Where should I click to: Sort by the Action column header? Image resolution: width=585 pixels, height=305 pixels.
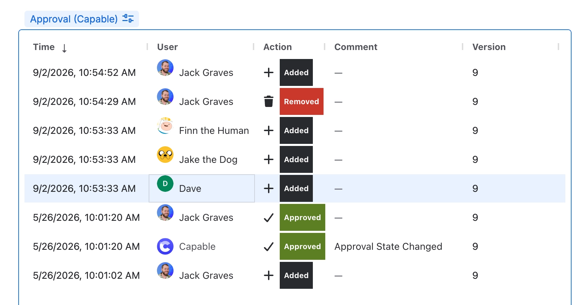278,47
